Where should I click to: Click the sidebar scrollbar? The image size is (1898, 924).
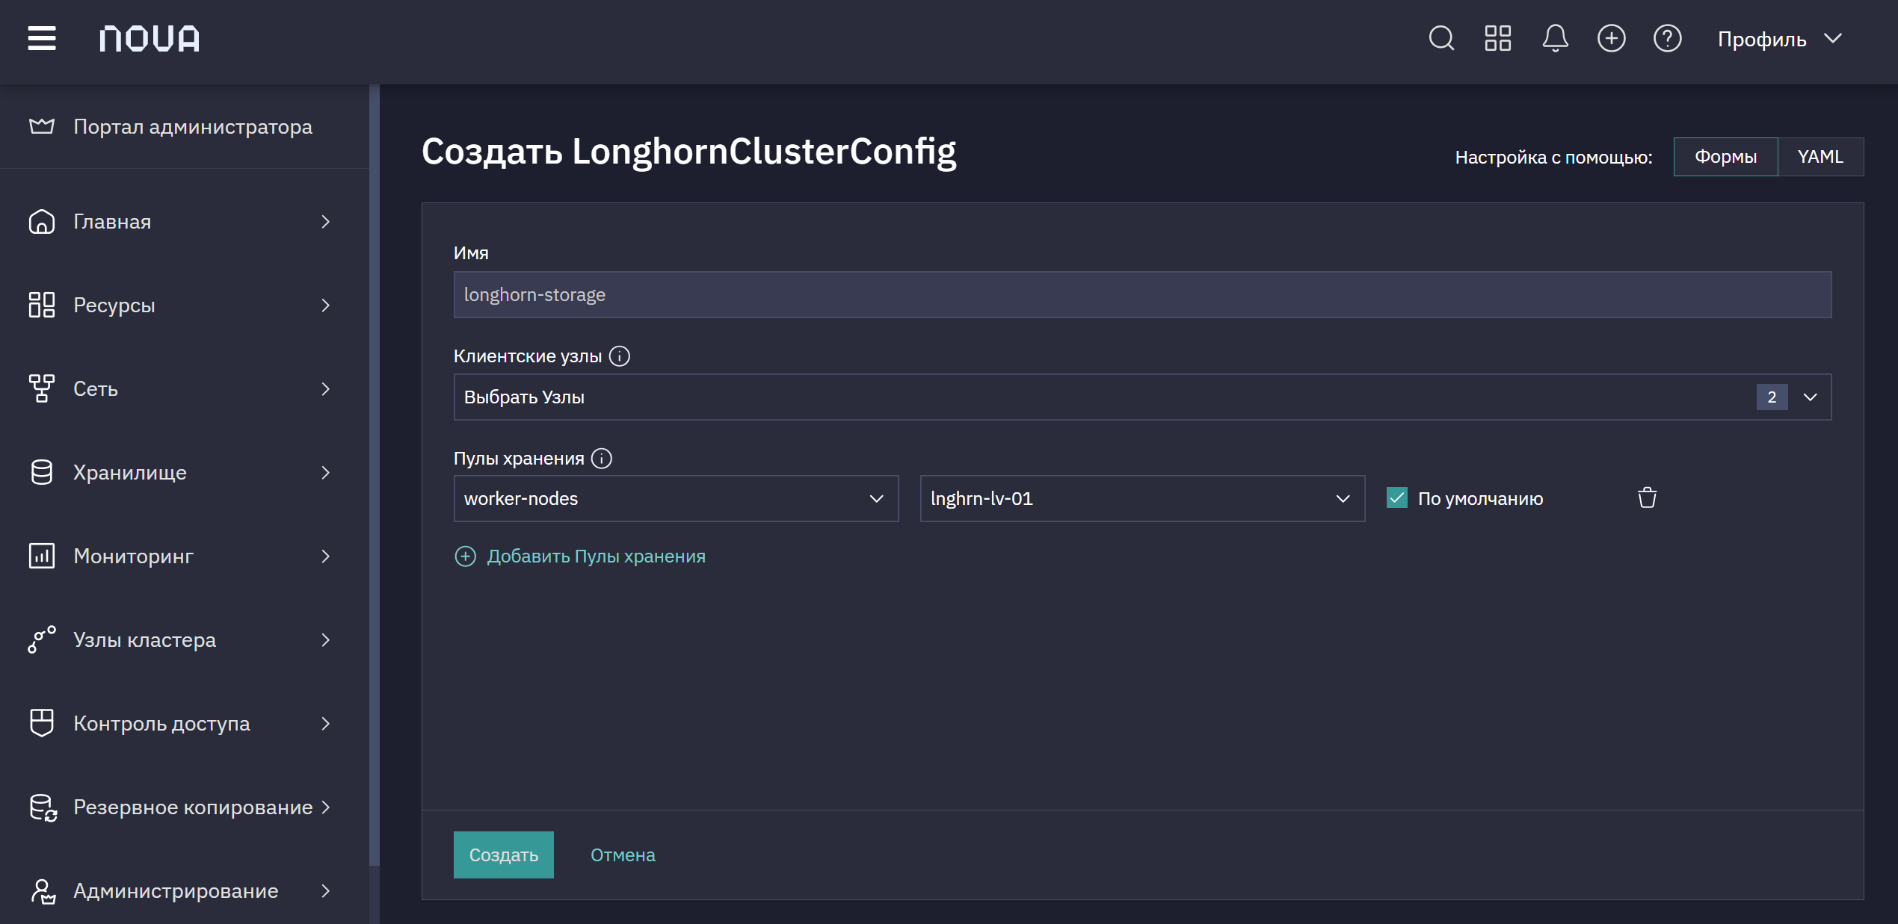click(x=375, y=475)
